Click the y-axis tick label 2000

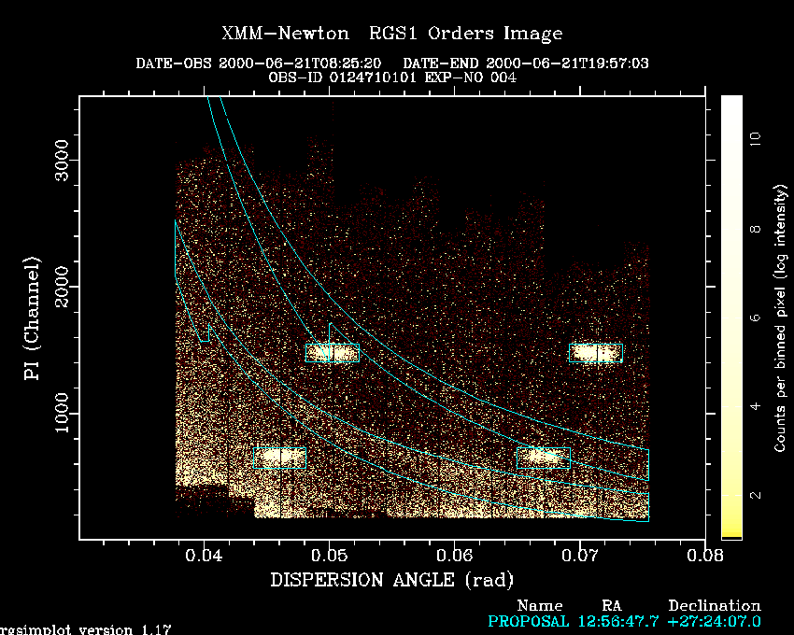[62, 287]
